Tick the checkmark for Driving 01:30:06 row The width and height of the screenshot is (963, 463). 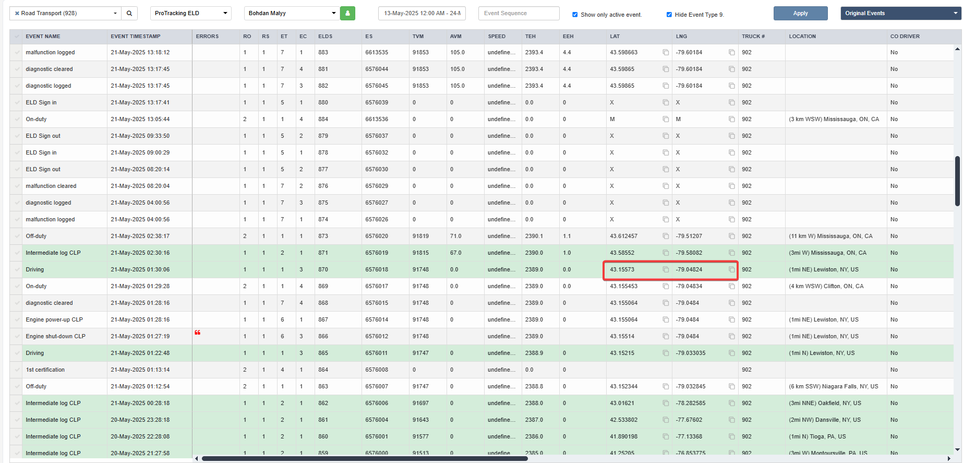pyautogui.click(x=17, y=269)
